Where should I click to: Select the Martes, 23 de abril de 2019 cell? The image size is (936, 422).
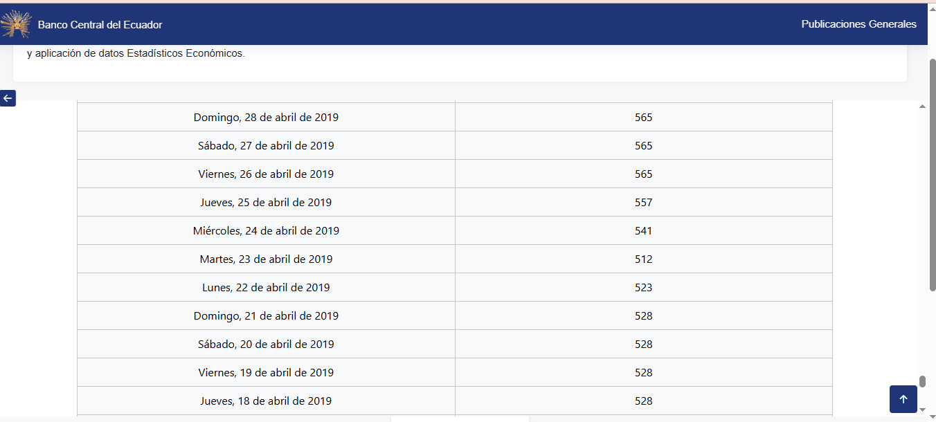coord(266,259)
